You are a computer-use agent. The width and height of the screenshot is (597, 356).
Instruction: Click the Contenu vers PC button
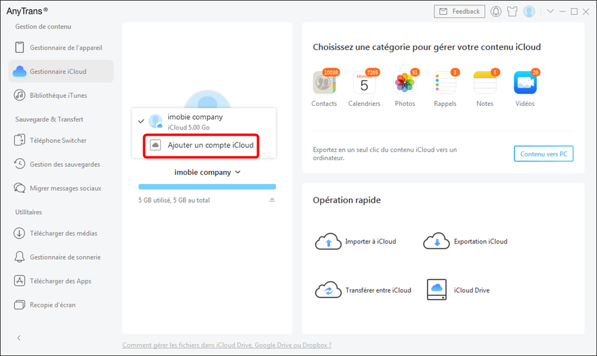click(543, 153)
